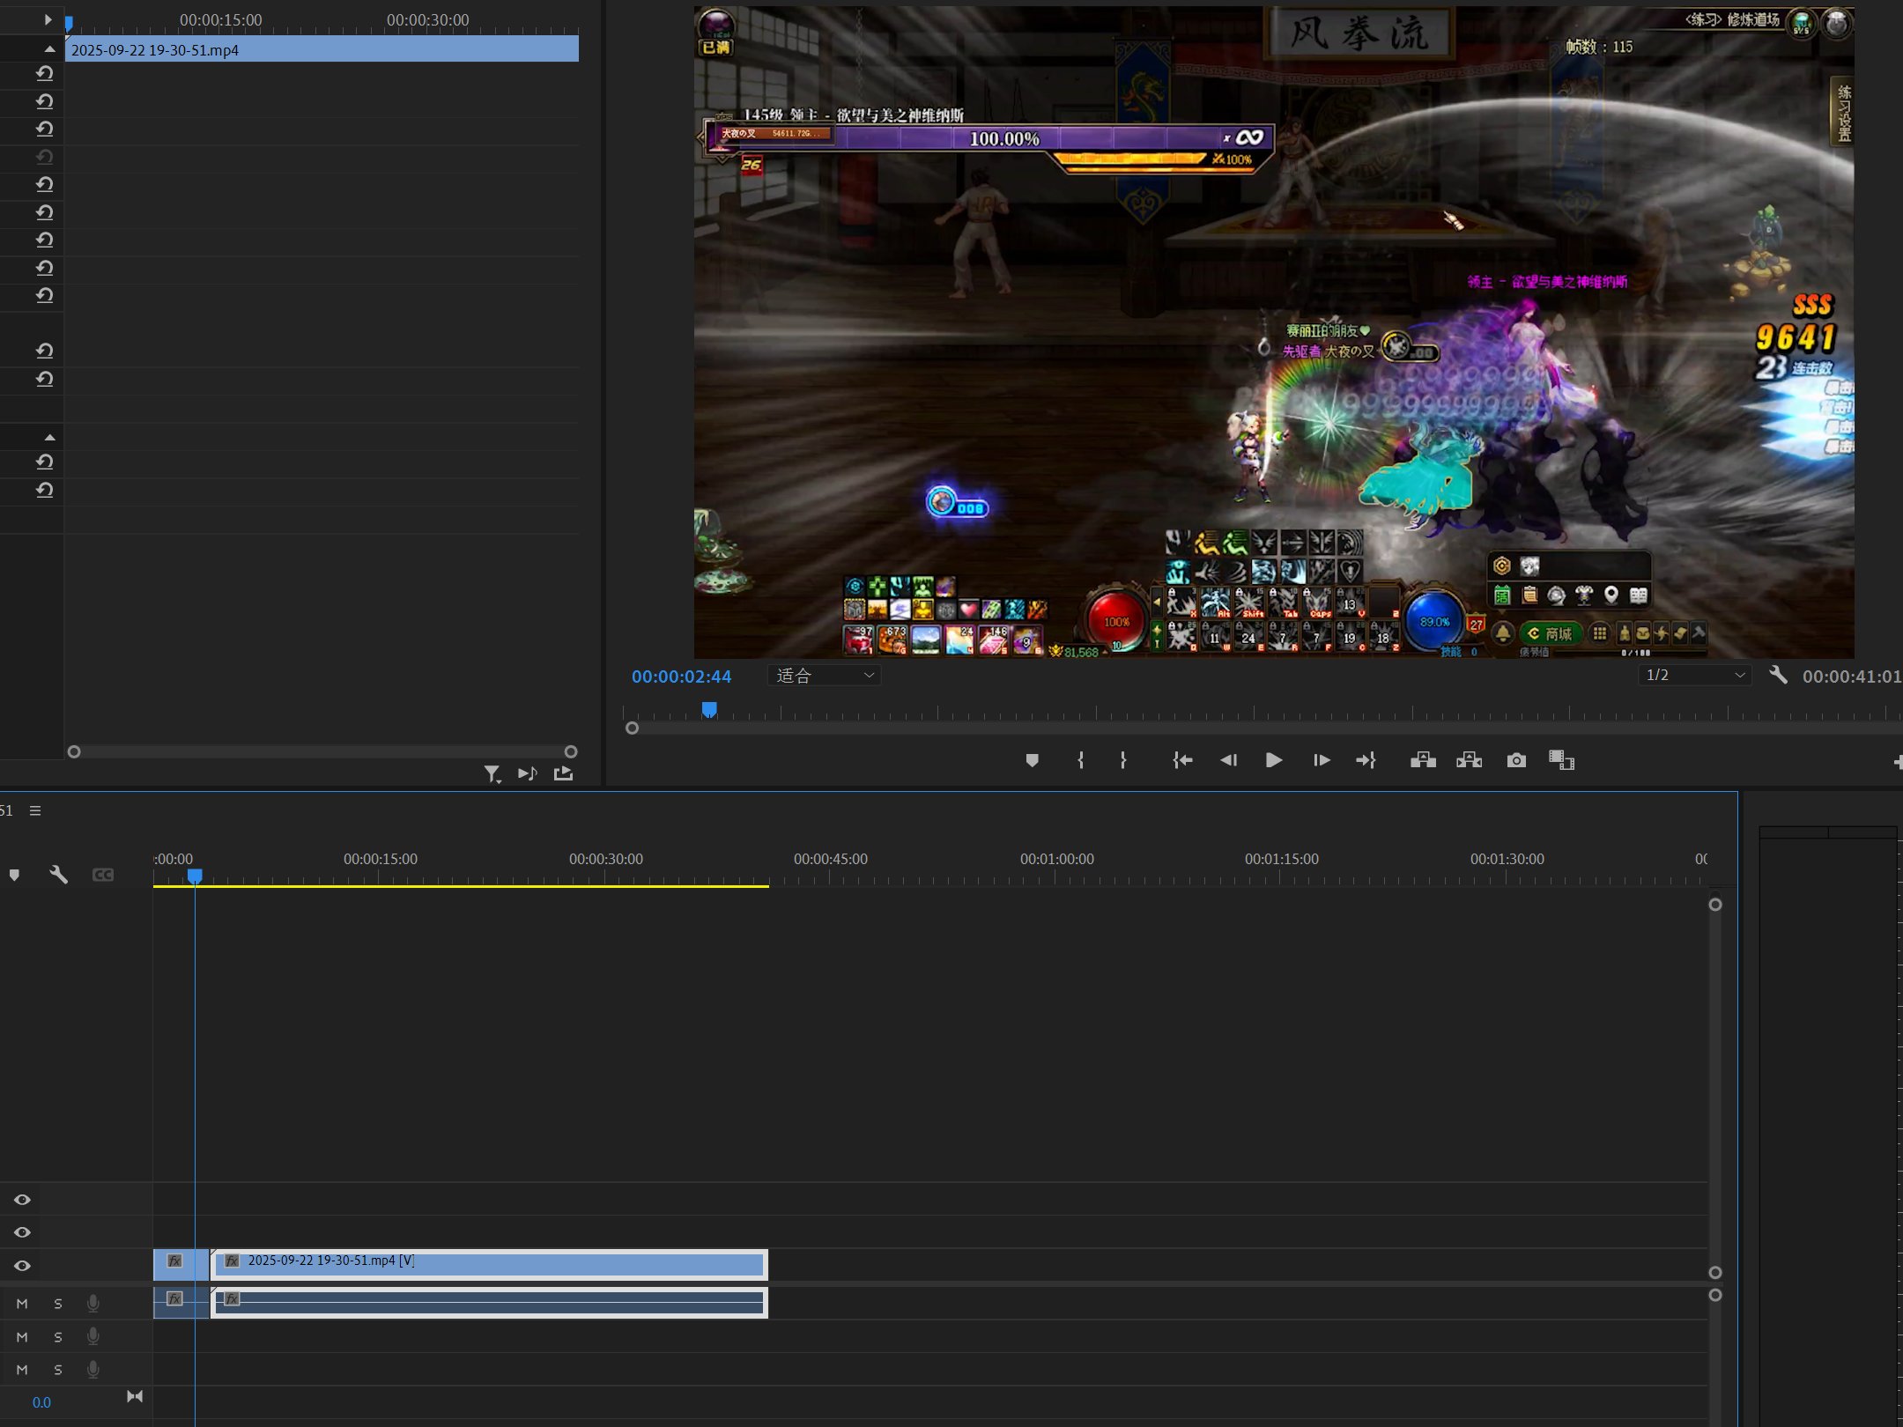Open program monitor wrench settings
Viewport: 1903px width, 1427px height.
coord(1778,676)
